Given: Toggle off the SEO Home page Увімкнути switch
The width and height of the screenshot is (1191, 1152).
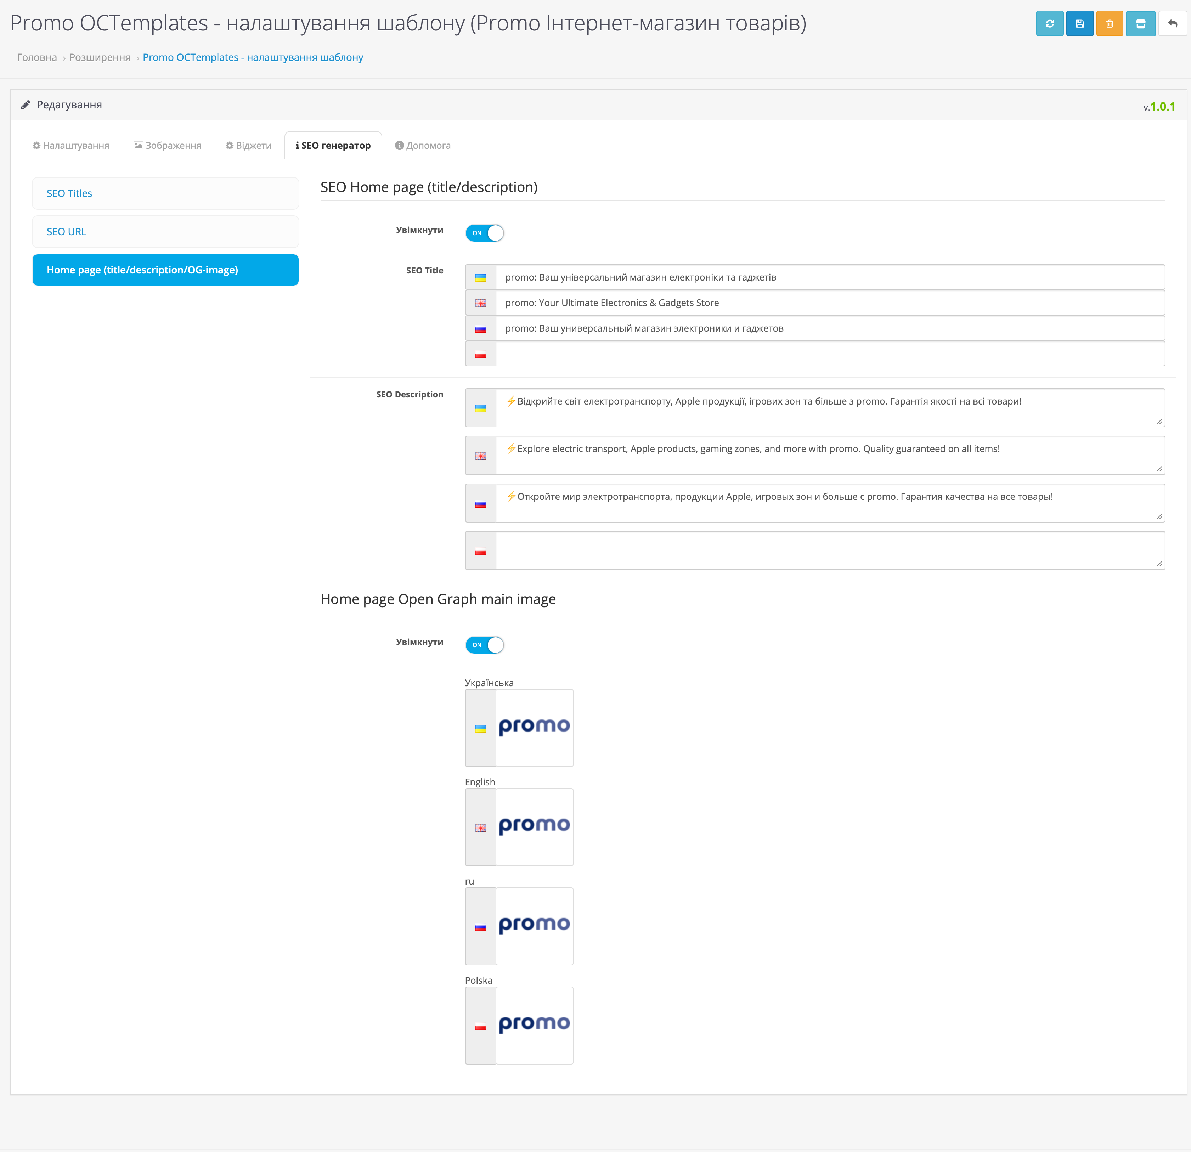Looking at the screenshot, I should (x=484, y=233).
